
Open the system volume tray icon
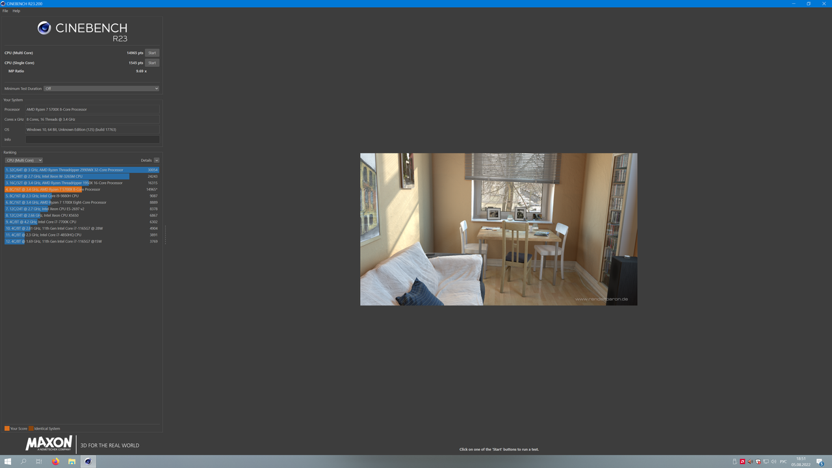click(x=773, y=461)
